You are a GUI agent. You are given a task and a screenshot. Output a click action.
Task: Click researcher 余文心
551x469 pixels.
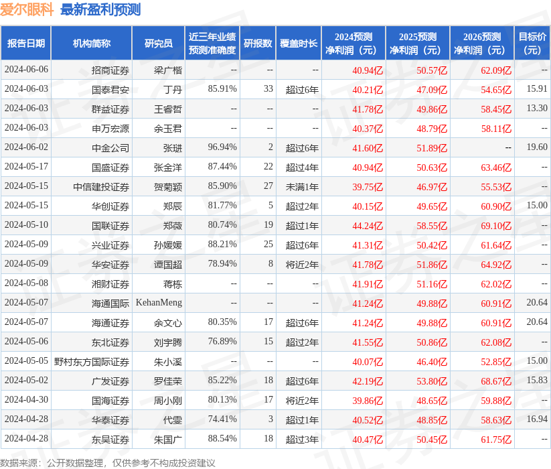pos(168,323)
